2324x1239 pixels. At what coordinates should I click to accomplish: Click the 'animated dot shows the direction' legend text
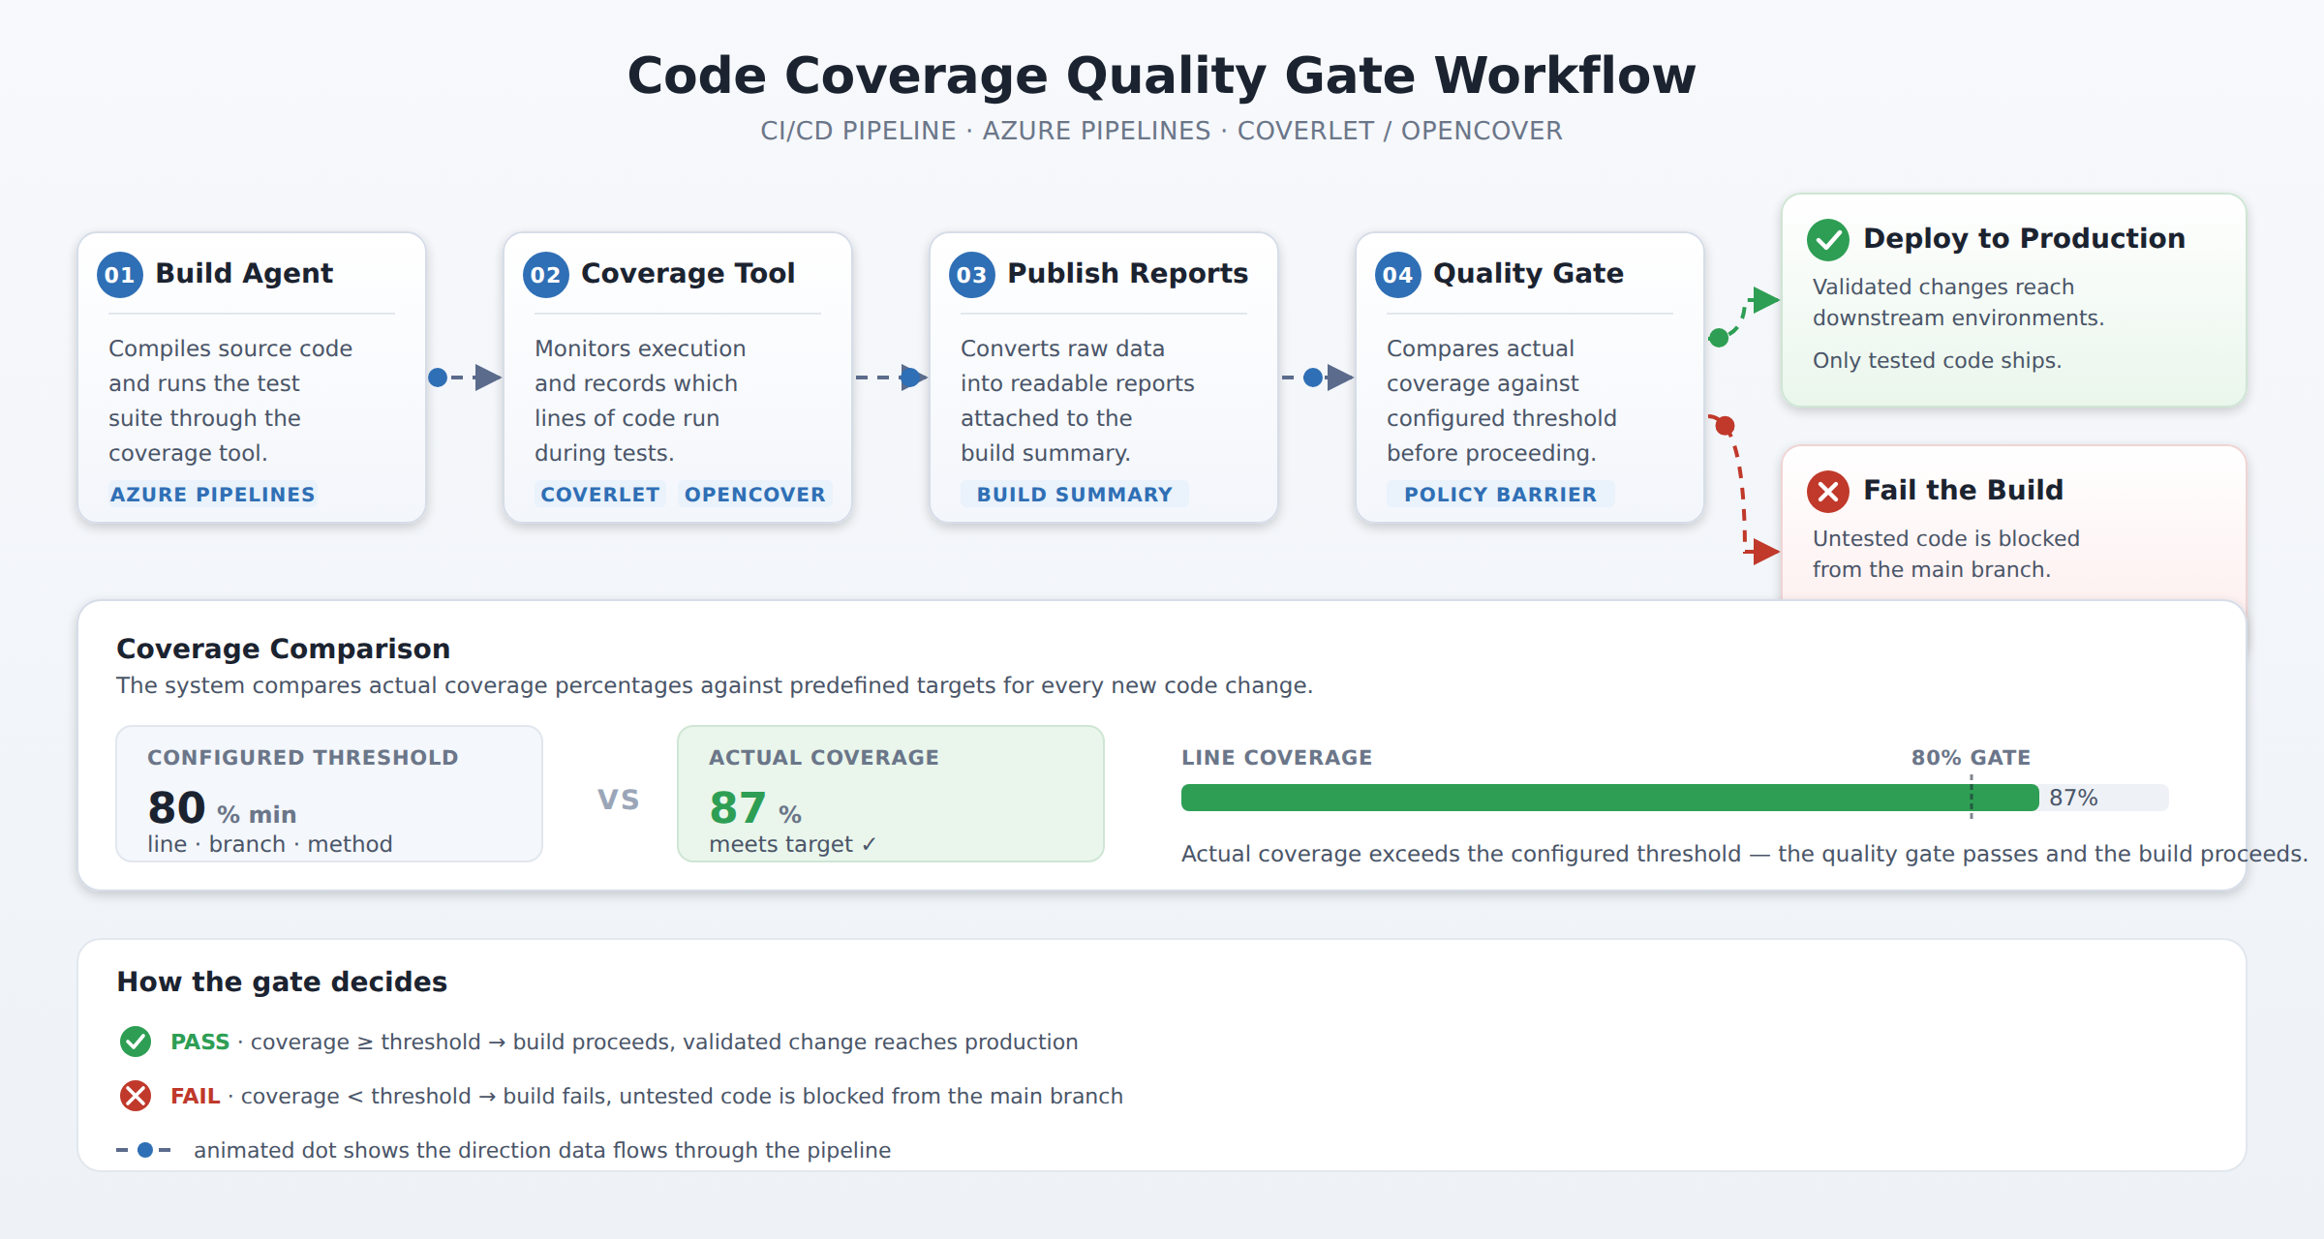(542, 1150)
